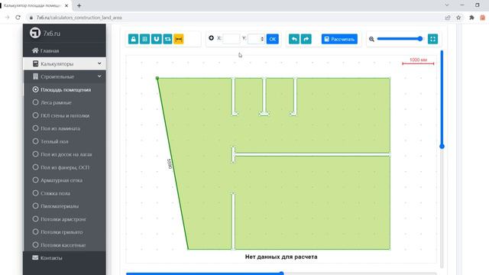The height and width of the screenshot is (275, 489).
Task: Click the X coordinate input field
Action: click(231, 39)
